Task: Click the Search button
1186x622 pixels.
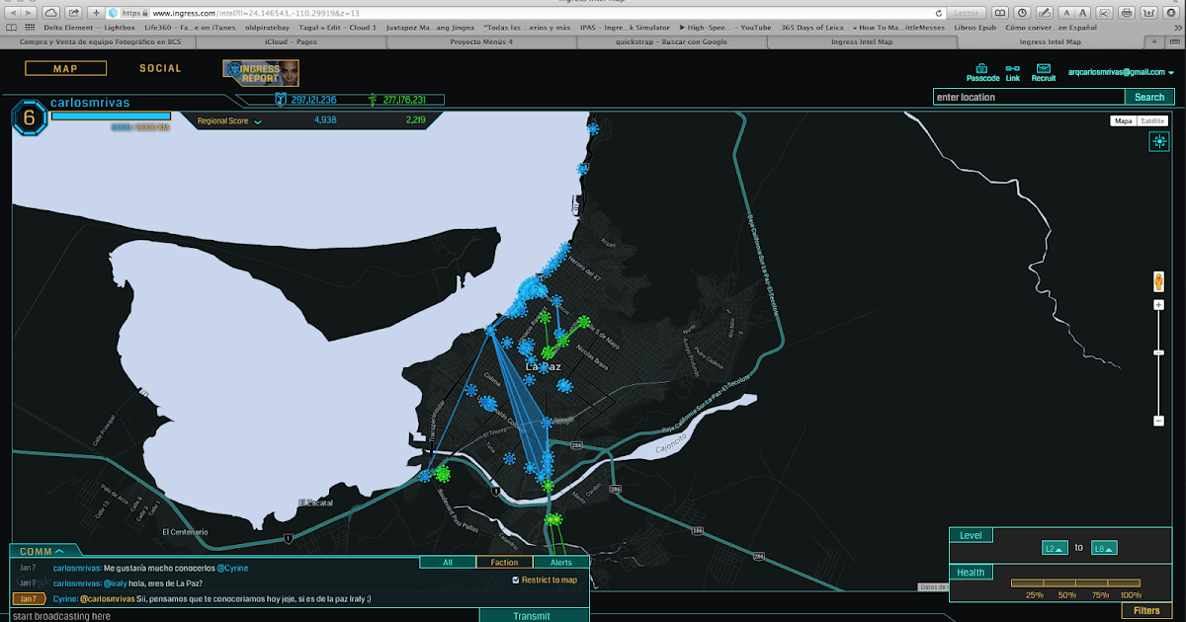Action: point(1148,97)
